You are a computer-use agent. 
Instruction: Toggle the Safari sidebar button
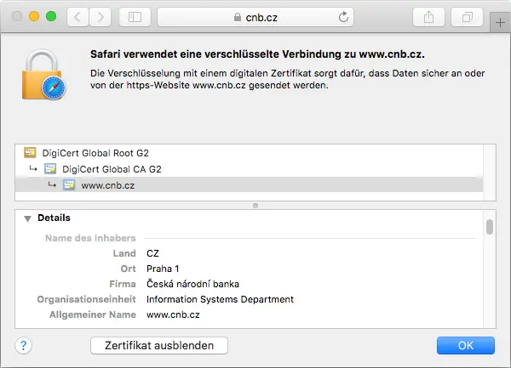pyautogui.click(x=135, y=17)
